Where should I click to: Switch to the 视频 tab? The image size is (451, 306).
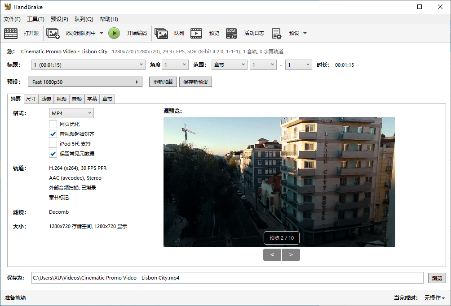coord(62,99)
